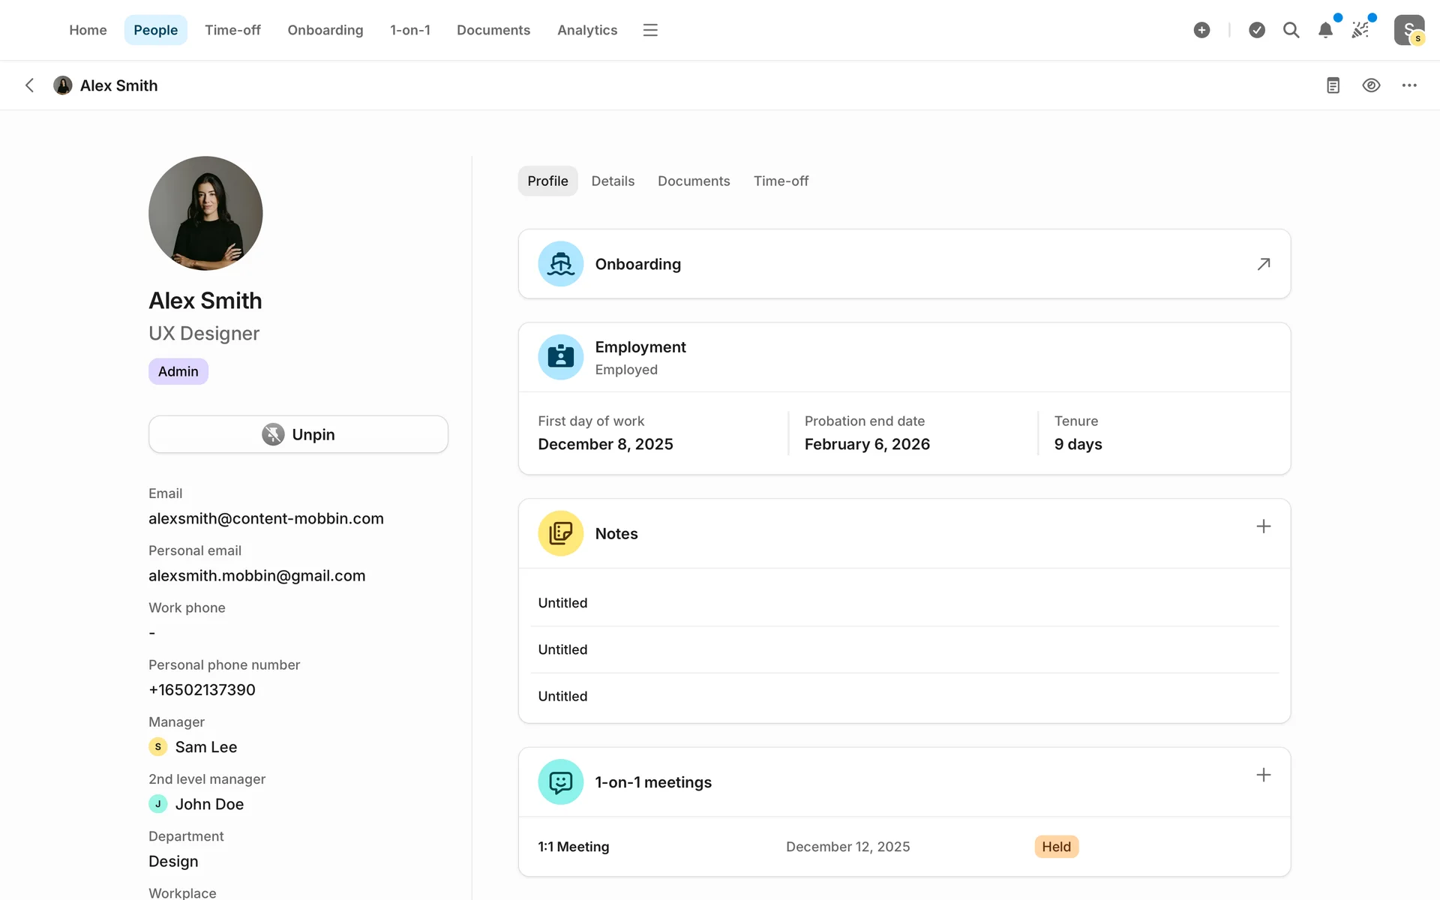Switch to the Details tab
Image resolution: width=1440 pixels, height=900 pixels.
pyautogui.click(x=612, y=181)
